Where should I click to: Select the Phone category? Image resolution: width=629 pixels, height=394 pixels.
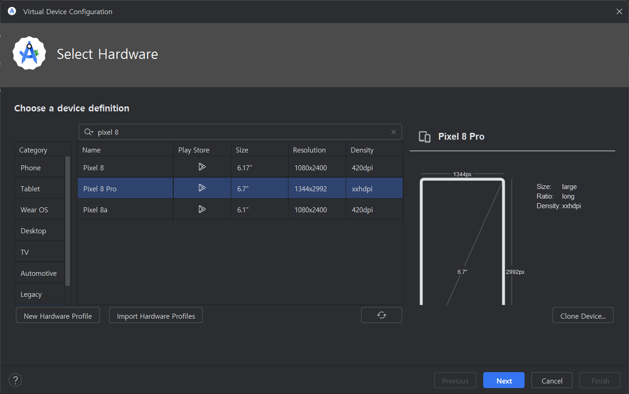40,168
